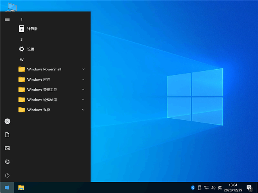The image size is (258, 193).
Task: Open Settings (设置) from app list
Action: point(52,49)
